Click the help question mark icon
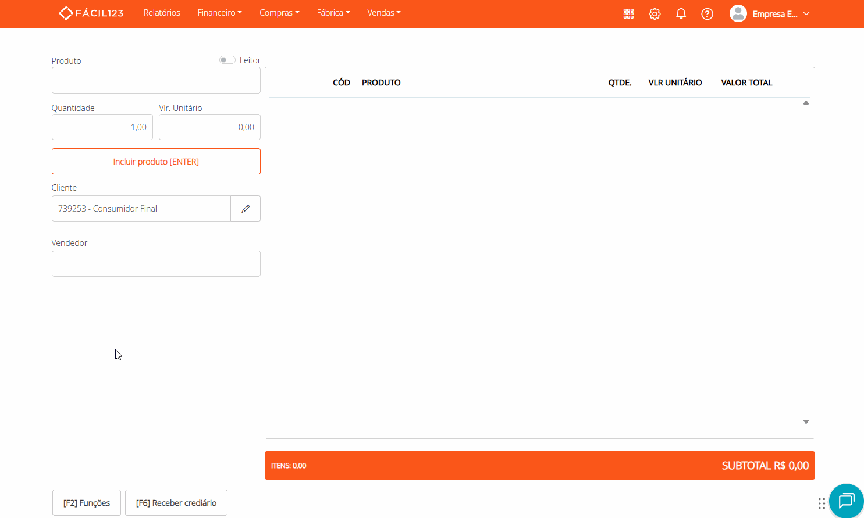The width and height of the screenshot is (864, 518). (707, 14)
